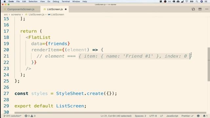Open the Window menu
The image size is (210, 118).
(x=76, y=1)
